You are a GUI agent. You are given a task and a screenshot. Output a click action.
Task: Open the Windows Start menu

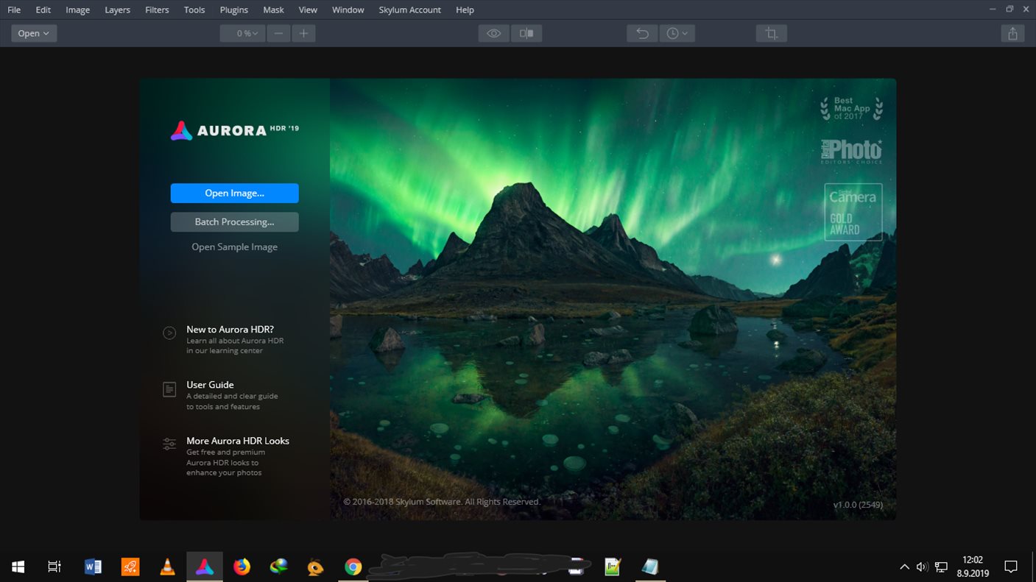18,567
